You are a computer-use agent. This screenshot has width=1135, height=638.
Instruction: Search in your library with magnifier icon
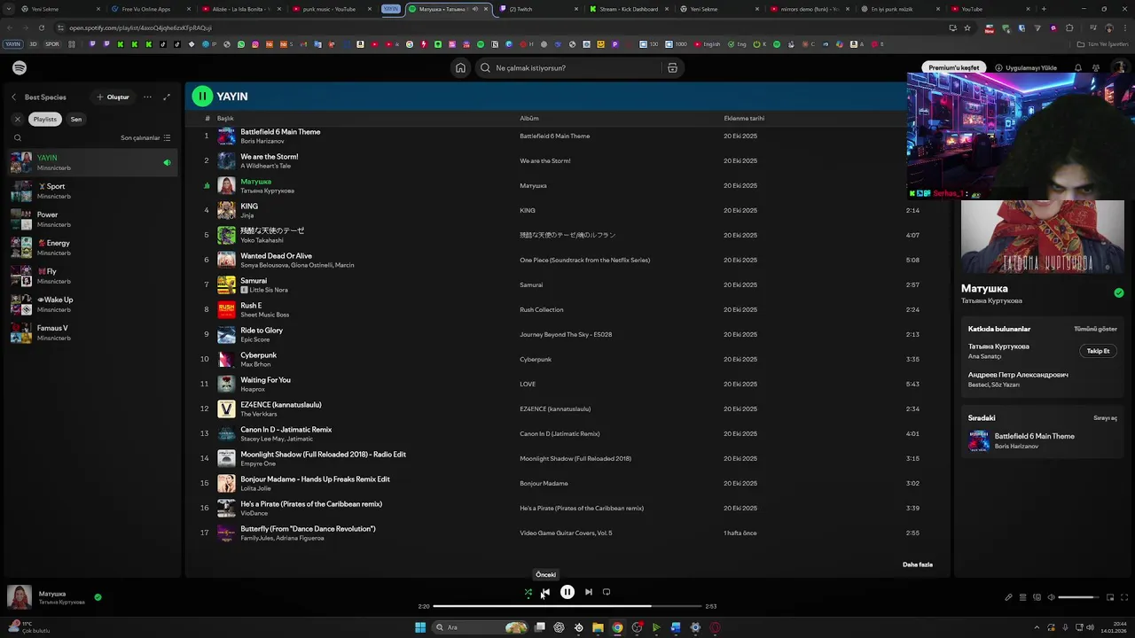[x=17, y=138]
